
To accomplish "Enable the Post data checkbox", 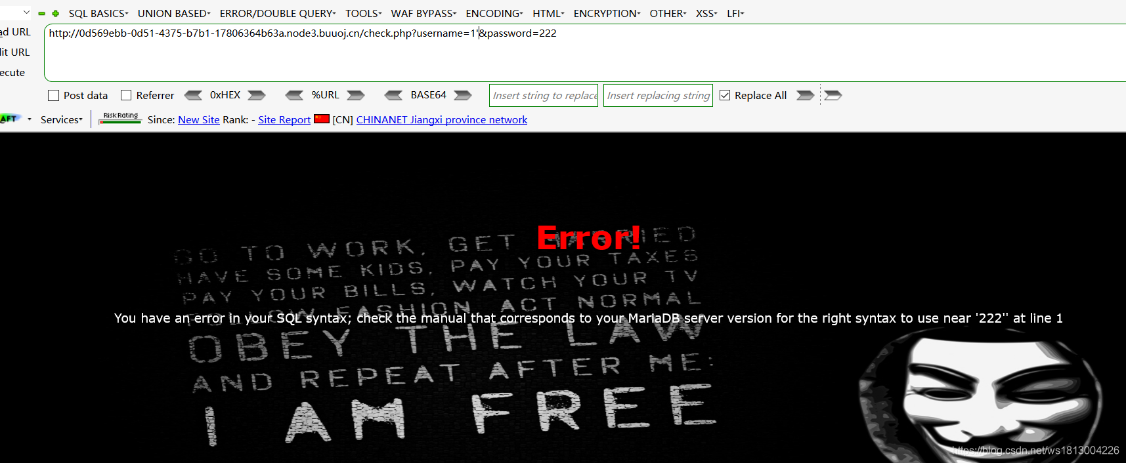I will click(54, 96).
